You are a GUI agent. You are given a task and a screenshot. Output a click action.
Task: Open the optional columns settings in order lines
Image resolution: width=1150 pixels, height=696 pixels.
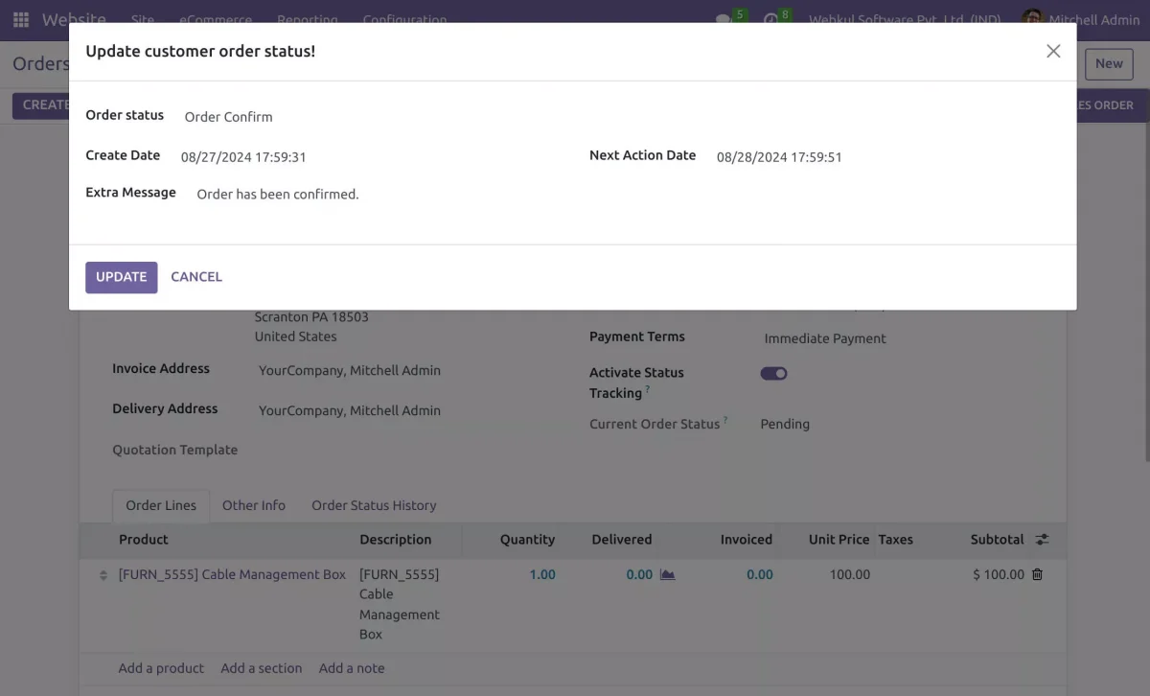tap(1044, 540)
